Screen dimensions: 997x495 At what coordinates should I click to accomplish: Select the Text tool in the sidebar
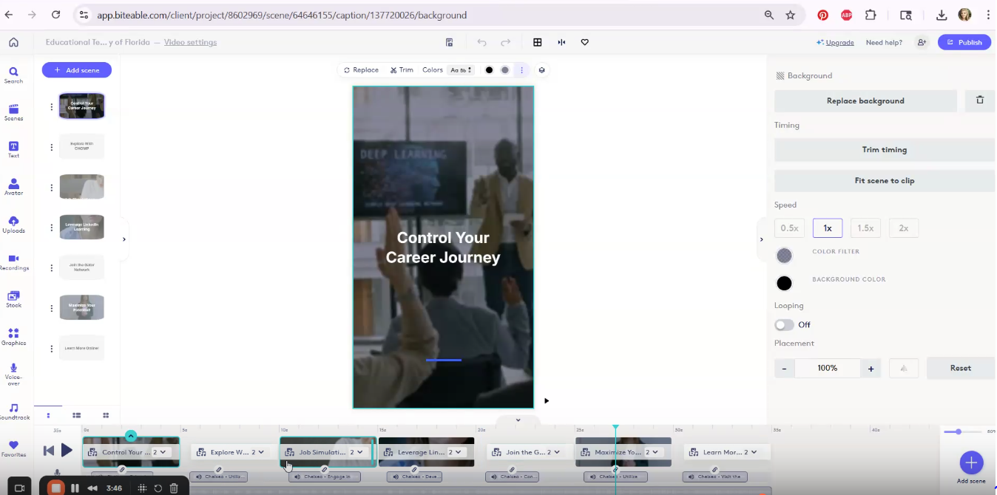pos(14,148)
